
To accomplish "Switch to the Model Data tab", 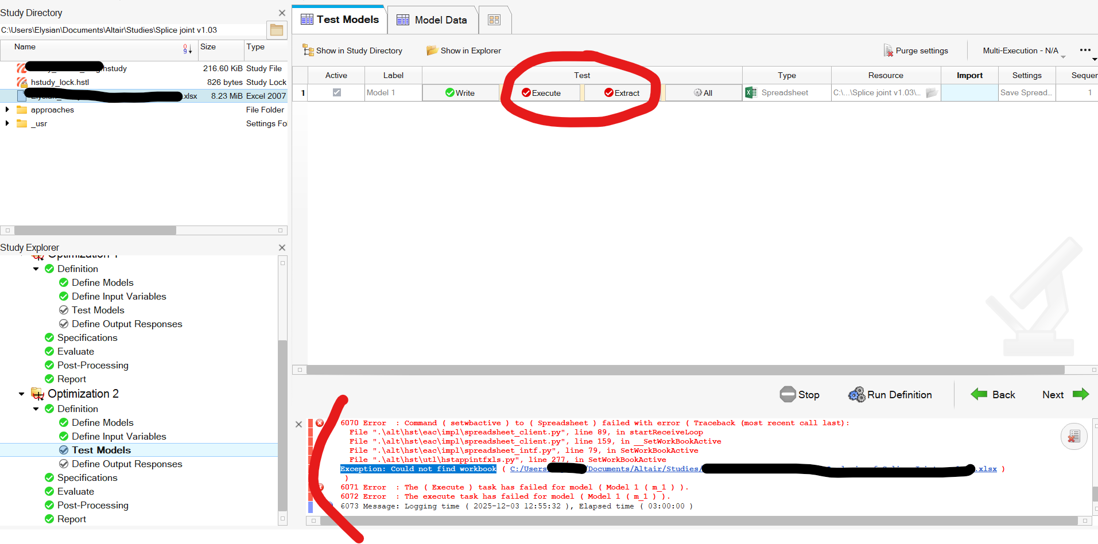I will pyautogui.click(x=432, y=20).
